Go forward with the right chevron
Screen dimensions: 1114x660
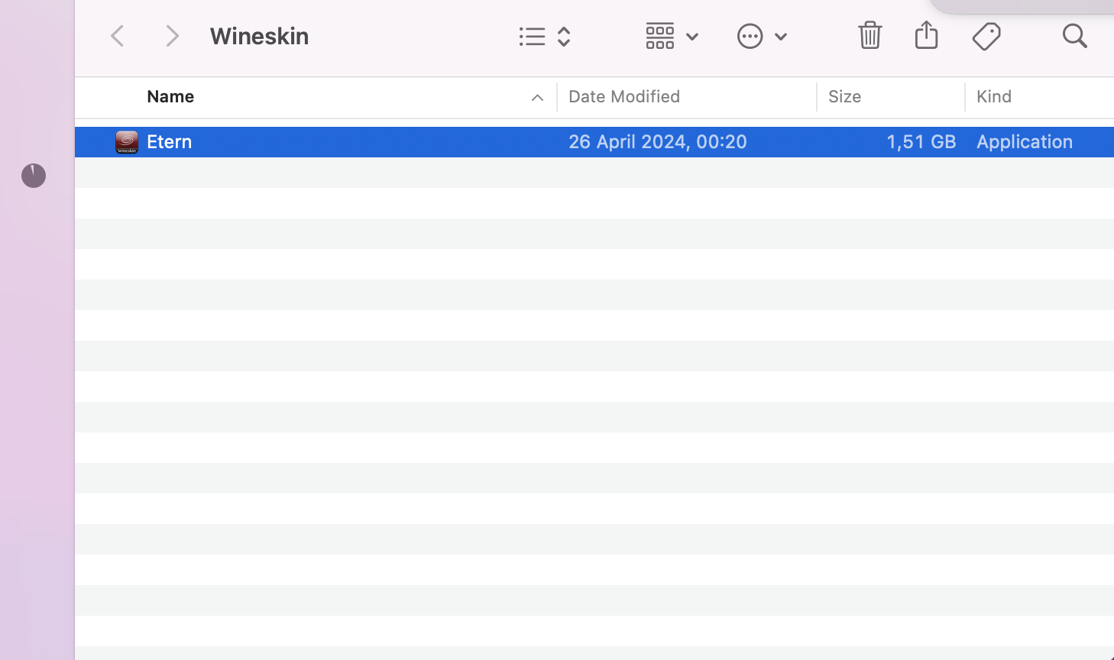(173, 36)
